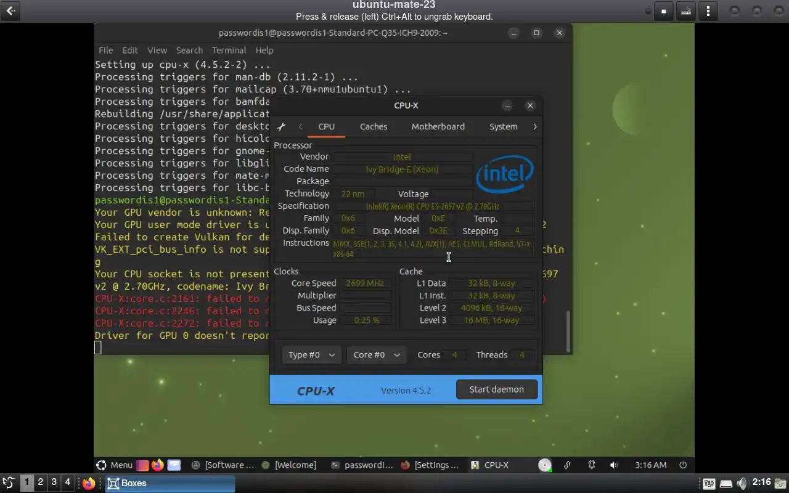
Task: Click the Level 3 cache value 16 MB
Action: click(x=492, y=320)
